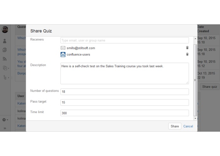Click the dialog vertical scrollbar thumb
This screenshot has height=156, width=220.
point(195,80)
